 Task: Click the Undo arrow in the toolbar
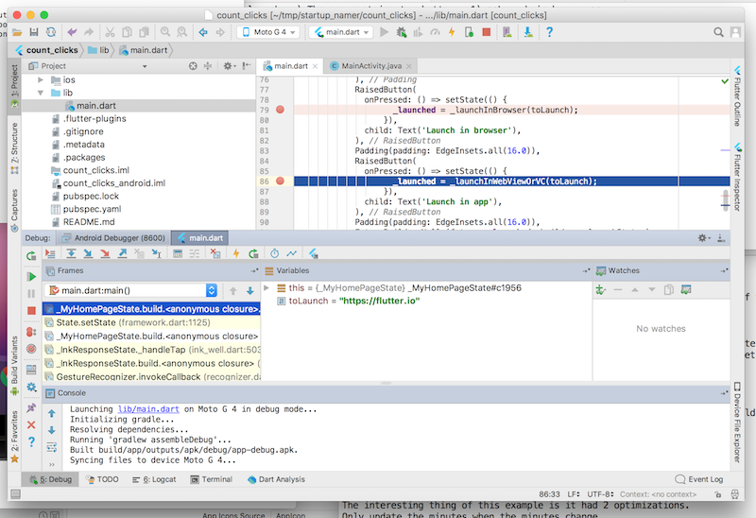[73, 32]
